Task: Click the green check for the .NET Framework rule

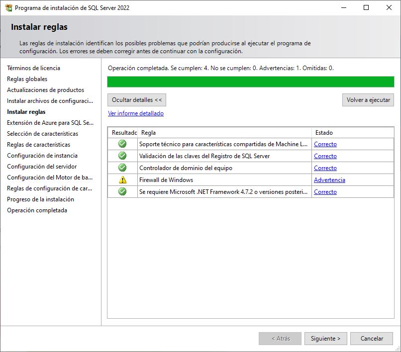Action: click(122, 191)
